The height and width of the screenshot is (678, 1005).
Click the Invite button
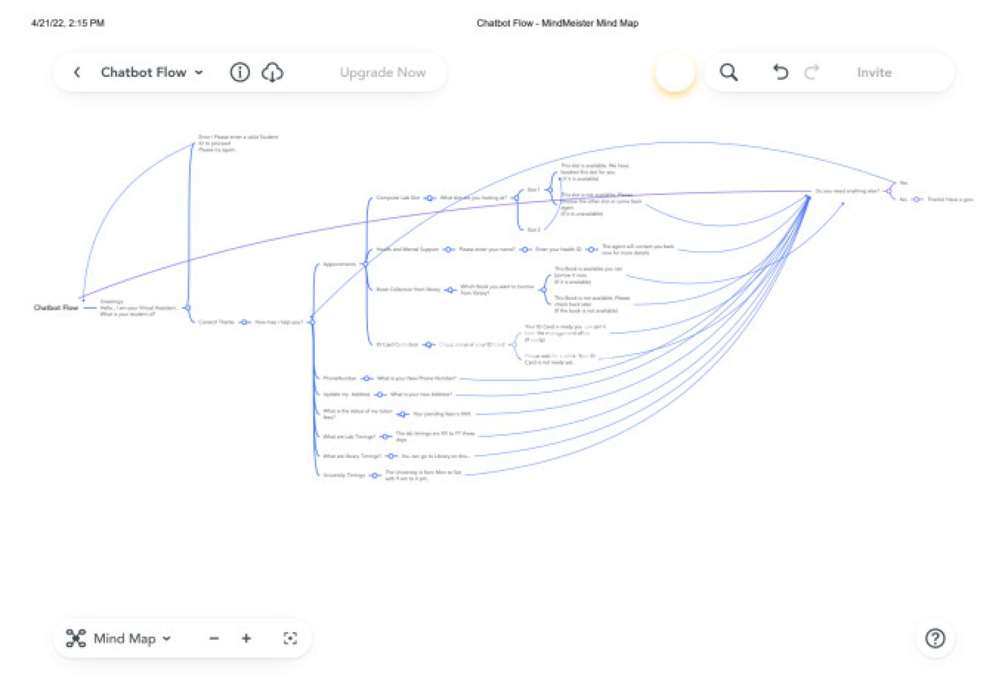[874, 72]
